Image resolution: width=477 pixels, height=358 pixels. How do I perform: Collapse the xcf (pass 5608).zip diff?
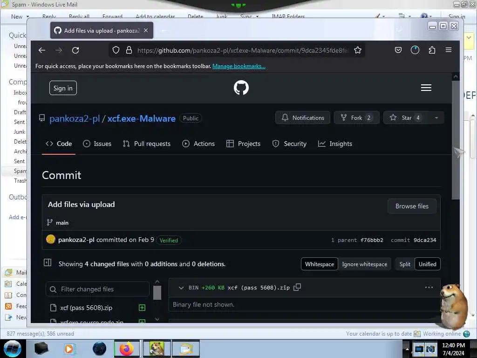click(x=181, y=288)
